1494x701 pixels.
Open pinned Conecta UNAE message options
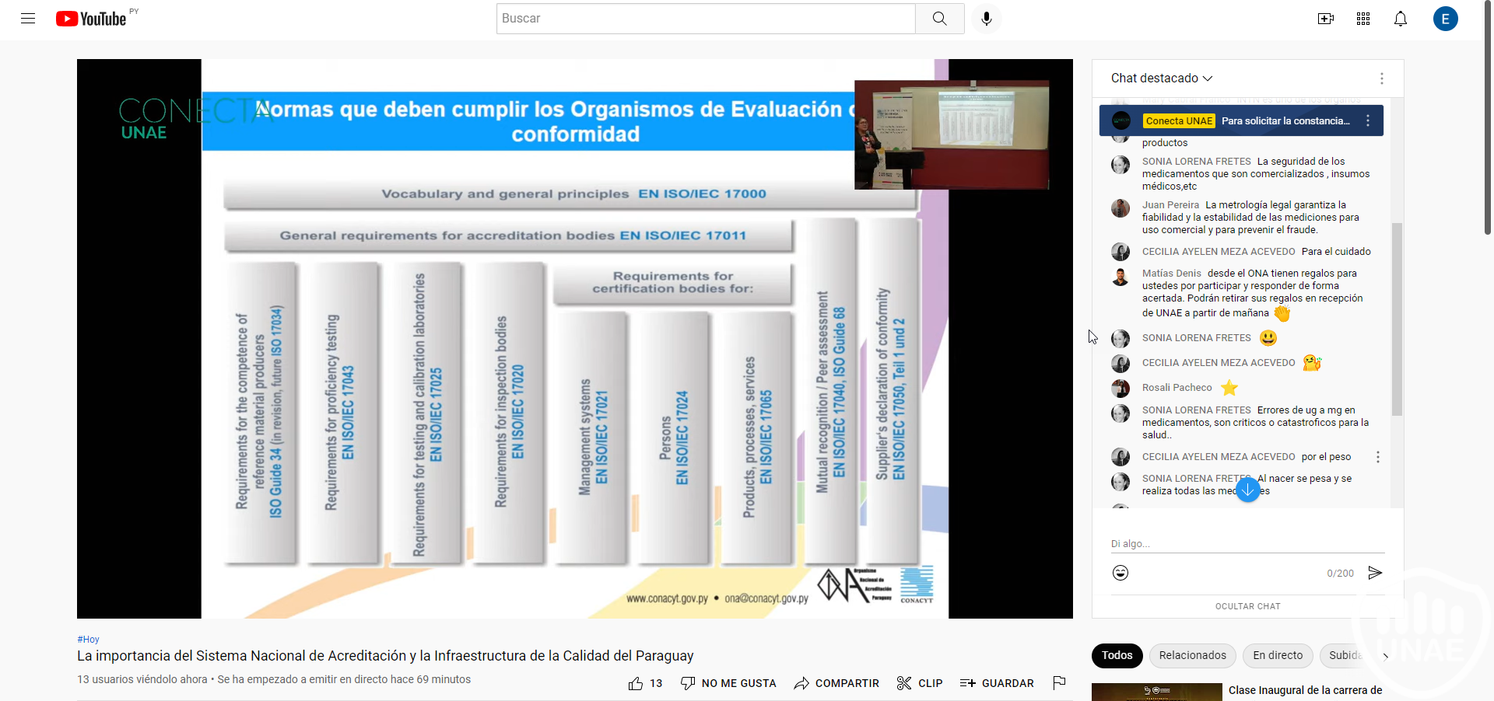click(x=1368, y=120)
